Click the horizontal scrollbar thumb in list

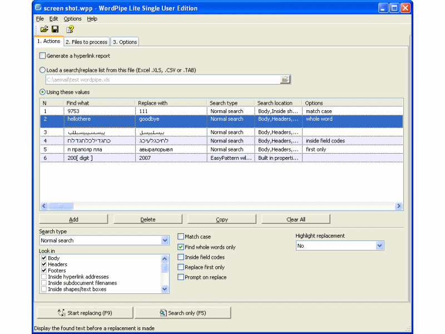coord(61,206)
